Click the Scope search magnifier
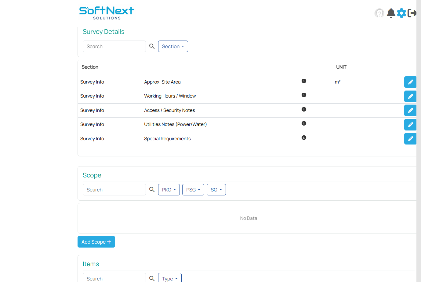The height and width of the screenshot is (282, 421). pos(152,189)
